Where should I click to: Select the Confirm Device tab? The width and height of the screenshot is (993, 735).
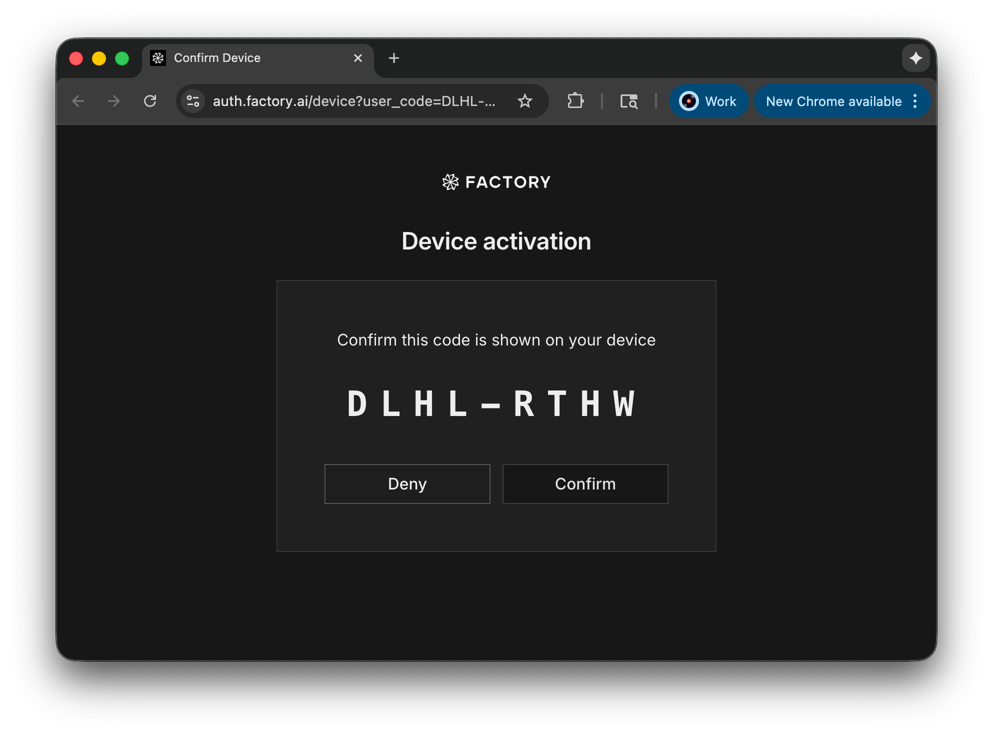257,60
